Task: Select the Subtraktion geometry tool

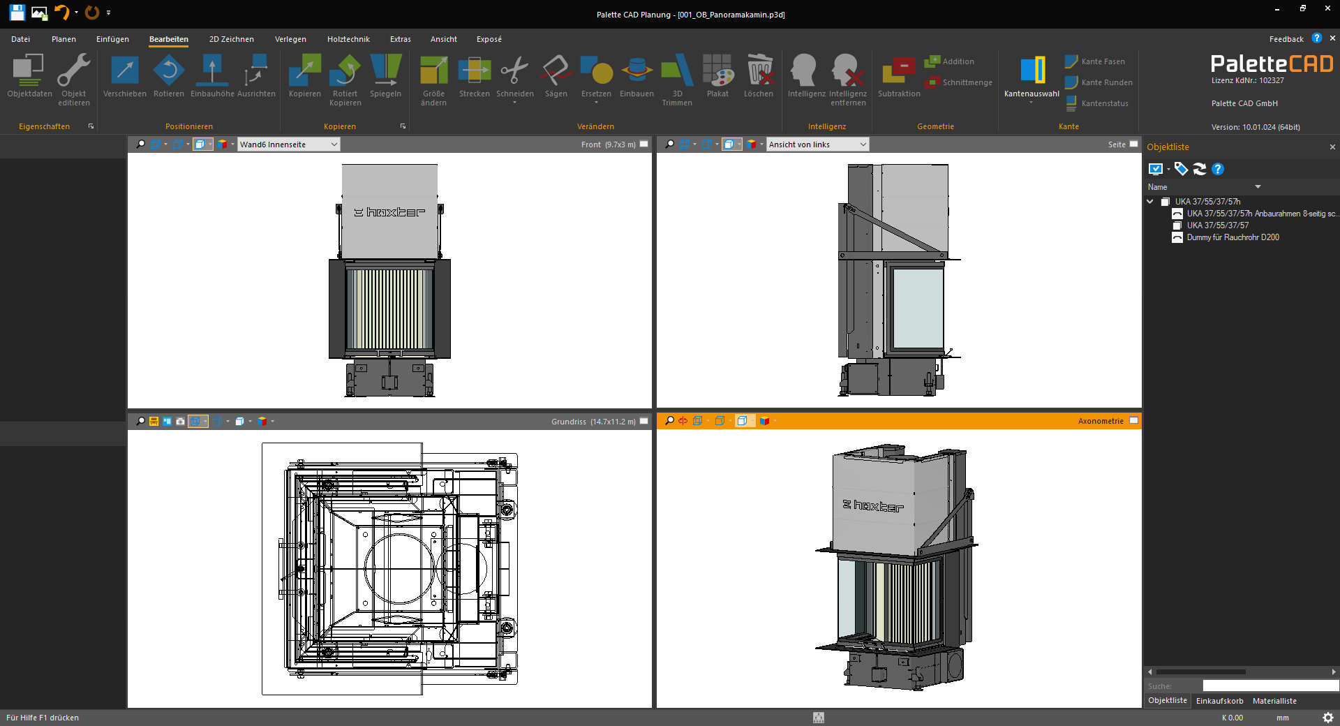Action: tap(899, 77)
